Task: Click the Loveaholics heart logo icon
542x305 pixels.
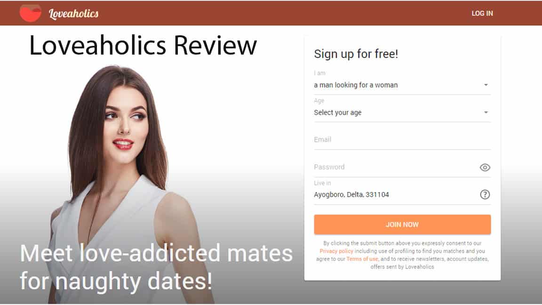Action: 31,13
